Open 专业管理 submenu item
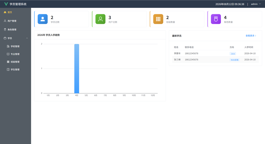265x144 pixels. pyautogui.click(x=15, y=54)
